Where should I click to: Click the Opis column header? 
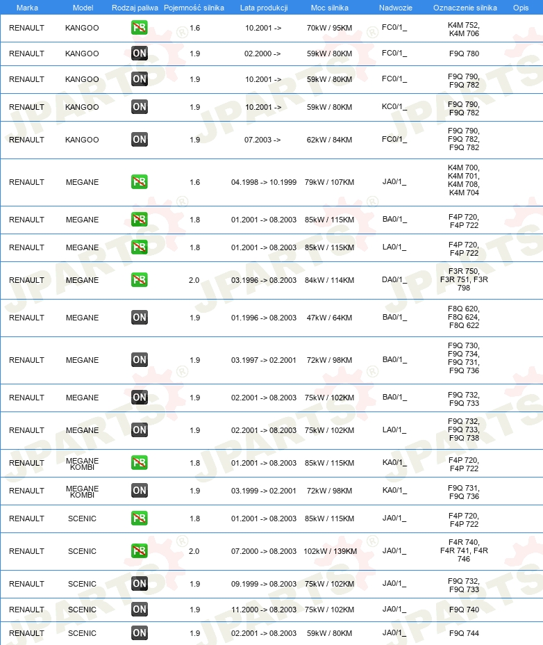[x=521, y=8]
